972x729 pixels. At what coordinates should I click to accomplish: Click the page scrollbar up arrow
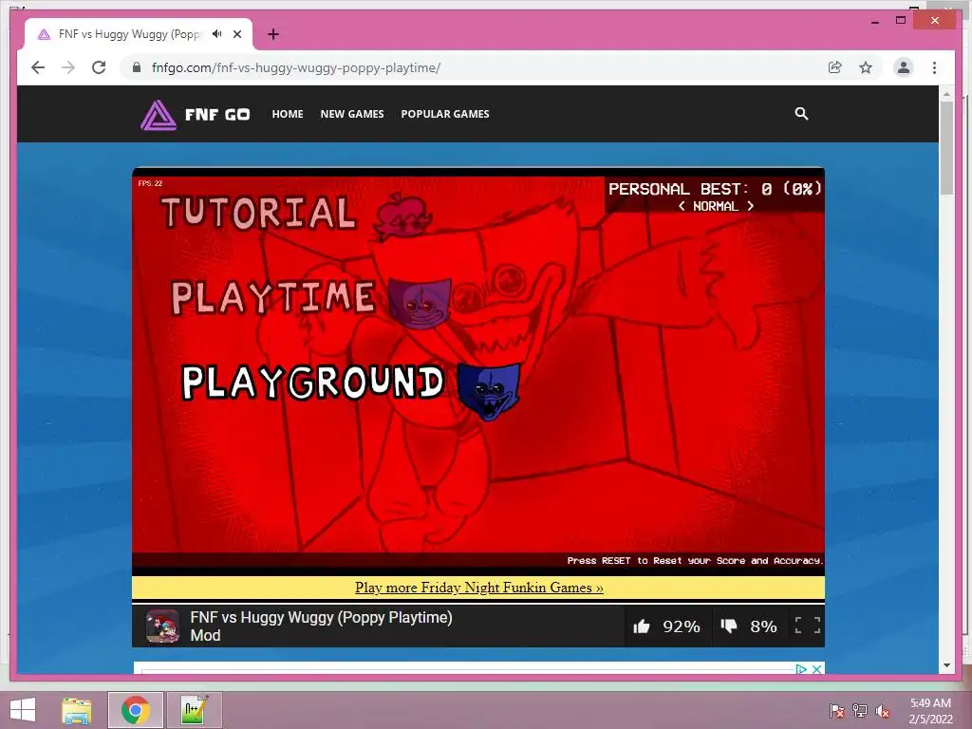pyautogui.click(x=946, y=94)
